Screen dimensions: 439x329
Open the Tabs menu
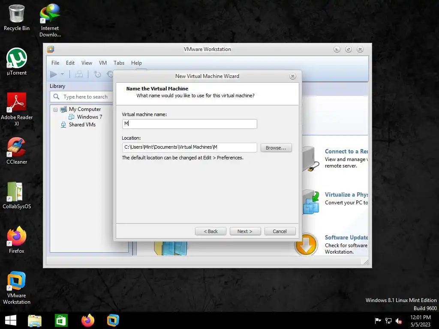coord(119,63)
